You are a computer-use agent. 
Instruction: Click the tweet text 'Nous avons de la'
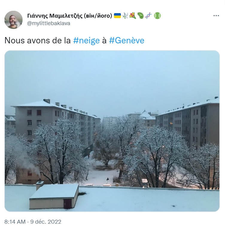[x=38, y=40]
